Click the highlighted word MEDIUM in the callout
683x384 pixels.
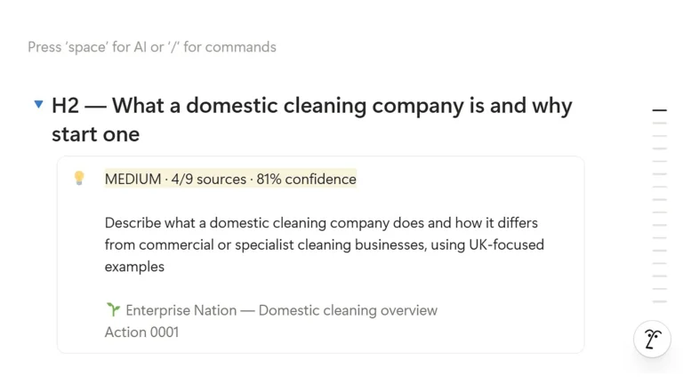tap(133, 179)
